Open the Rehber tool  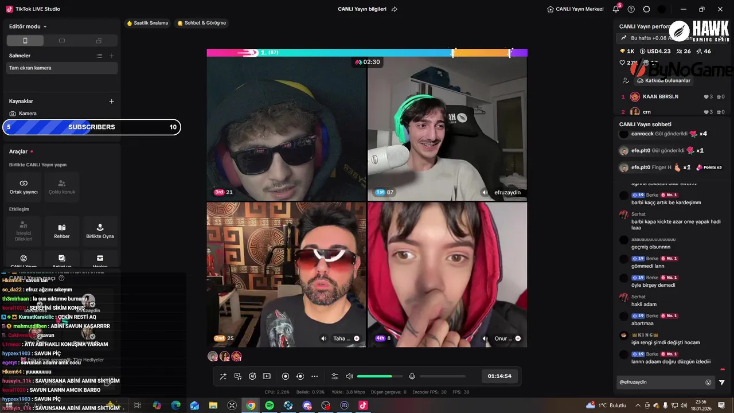click(x=62, y=231)
